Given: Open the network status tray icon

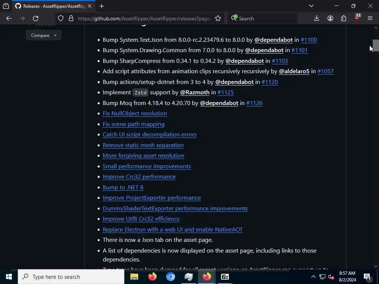Looking at the screenshot, I should [322, 277].
